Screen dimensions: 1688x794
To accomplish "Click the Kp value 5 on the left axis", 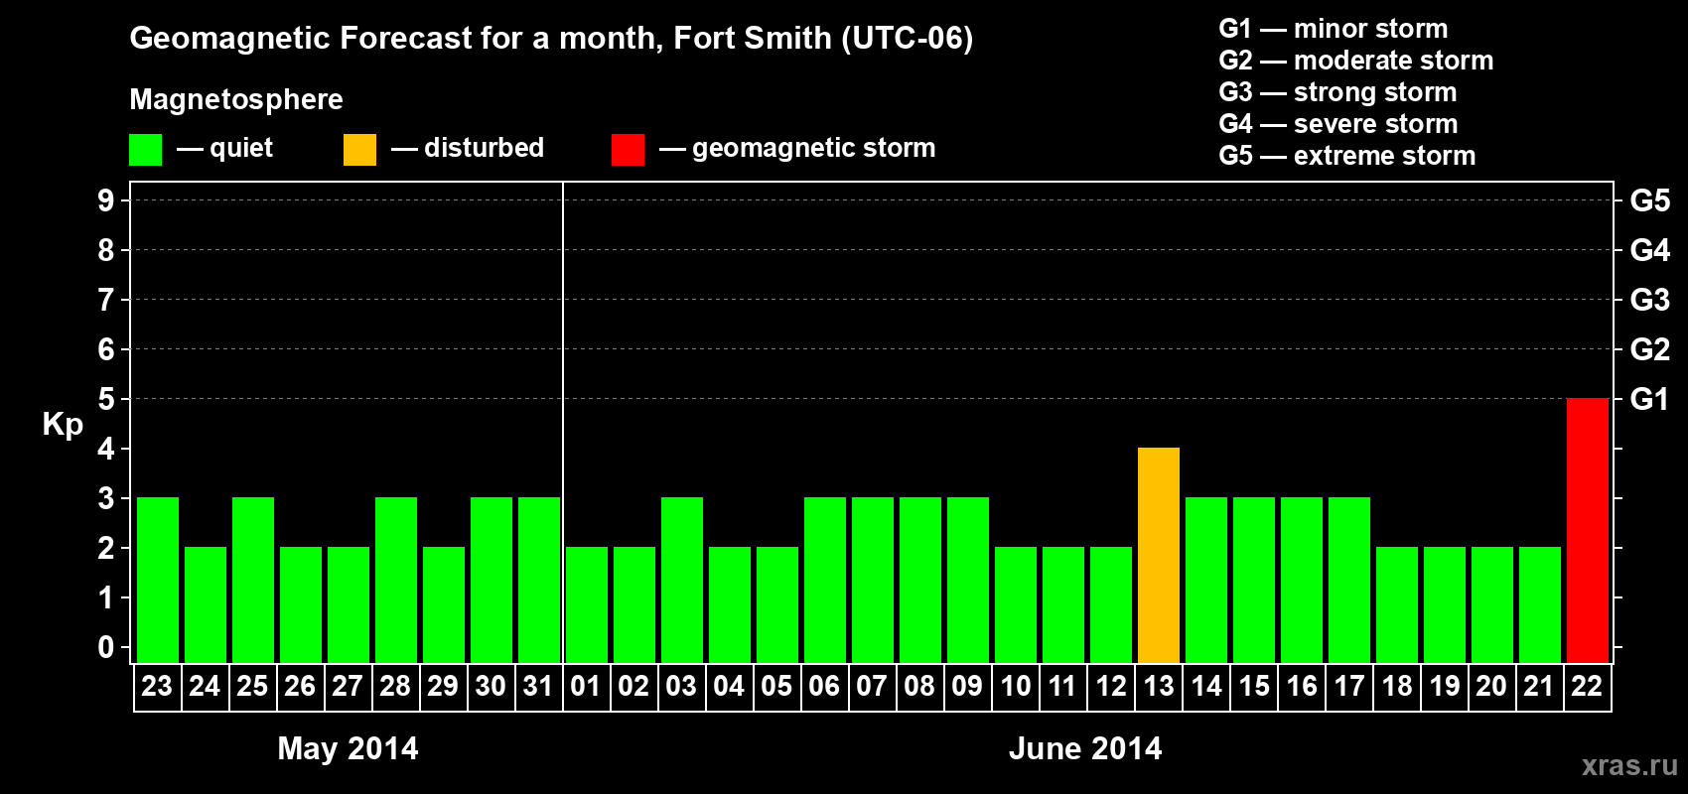I will pyautogui.click(x=106, y=399).
